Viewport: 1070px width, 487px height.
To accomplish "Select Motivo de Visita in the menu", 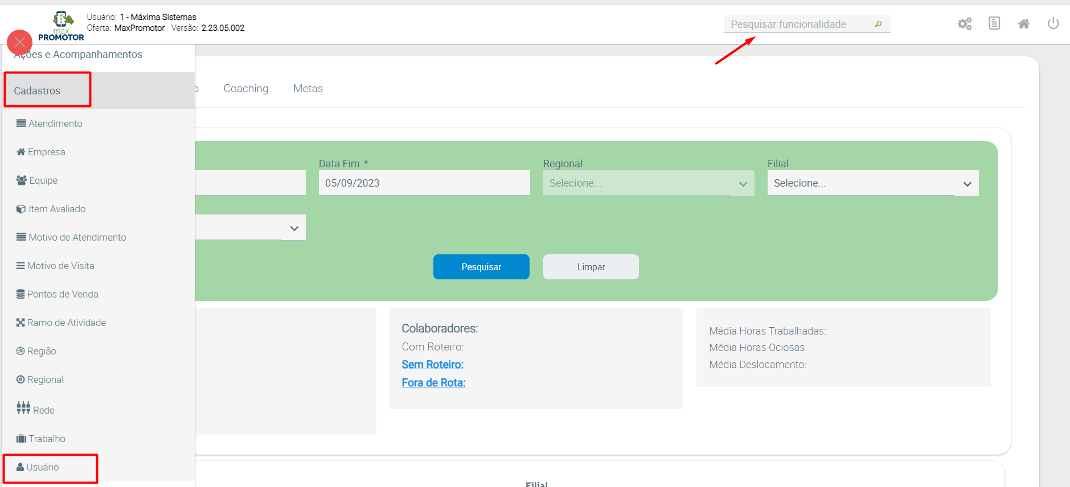I will point(61,266).
